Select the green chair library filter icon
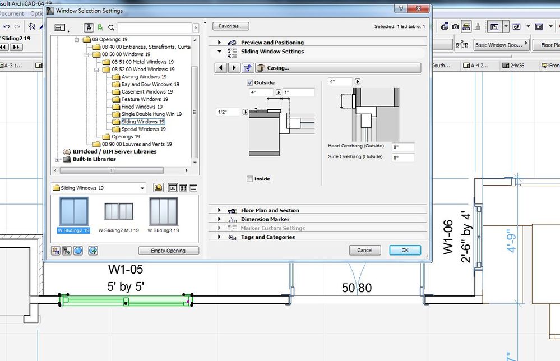The image size is (560, 361). [99, 27]
